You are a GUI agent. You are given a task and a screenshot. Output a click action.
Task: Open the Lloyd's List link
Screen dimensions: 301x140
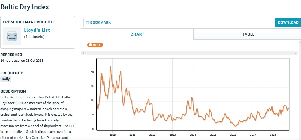[x=37, y=30]
